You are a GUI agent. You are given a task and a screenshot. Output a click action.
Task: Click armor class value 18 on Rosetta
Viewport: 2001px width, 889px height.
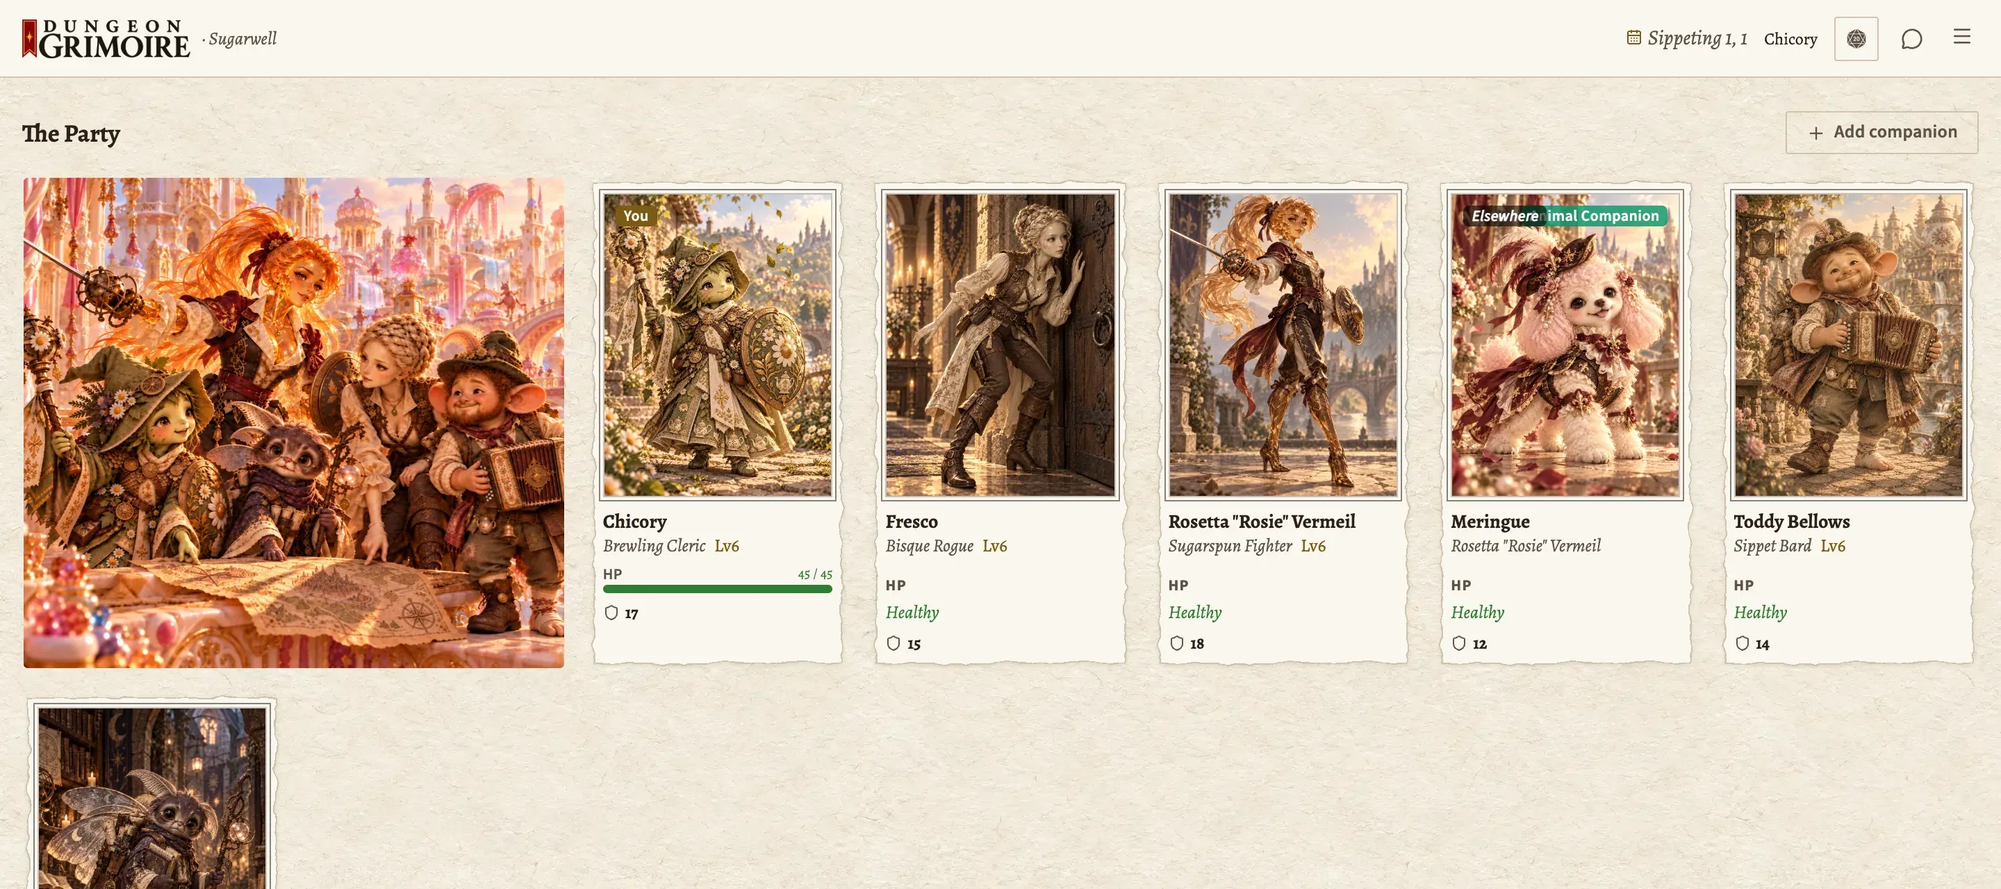pos(1197,644)
